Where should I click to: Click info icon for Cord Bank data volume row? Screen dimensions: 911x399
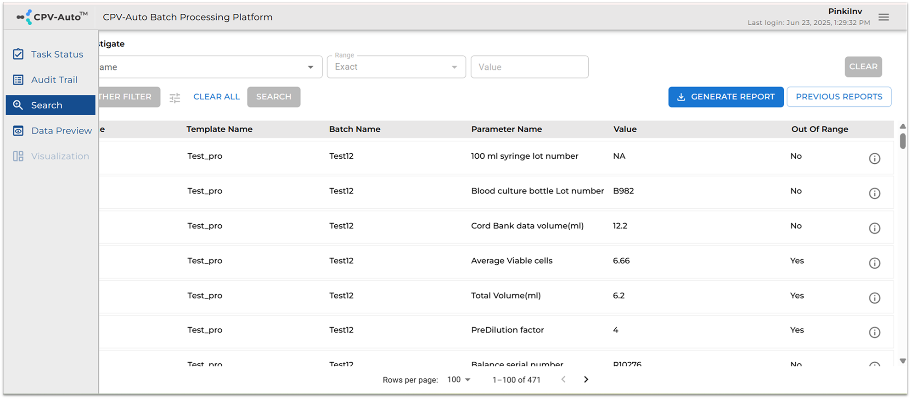coord(874,228)
